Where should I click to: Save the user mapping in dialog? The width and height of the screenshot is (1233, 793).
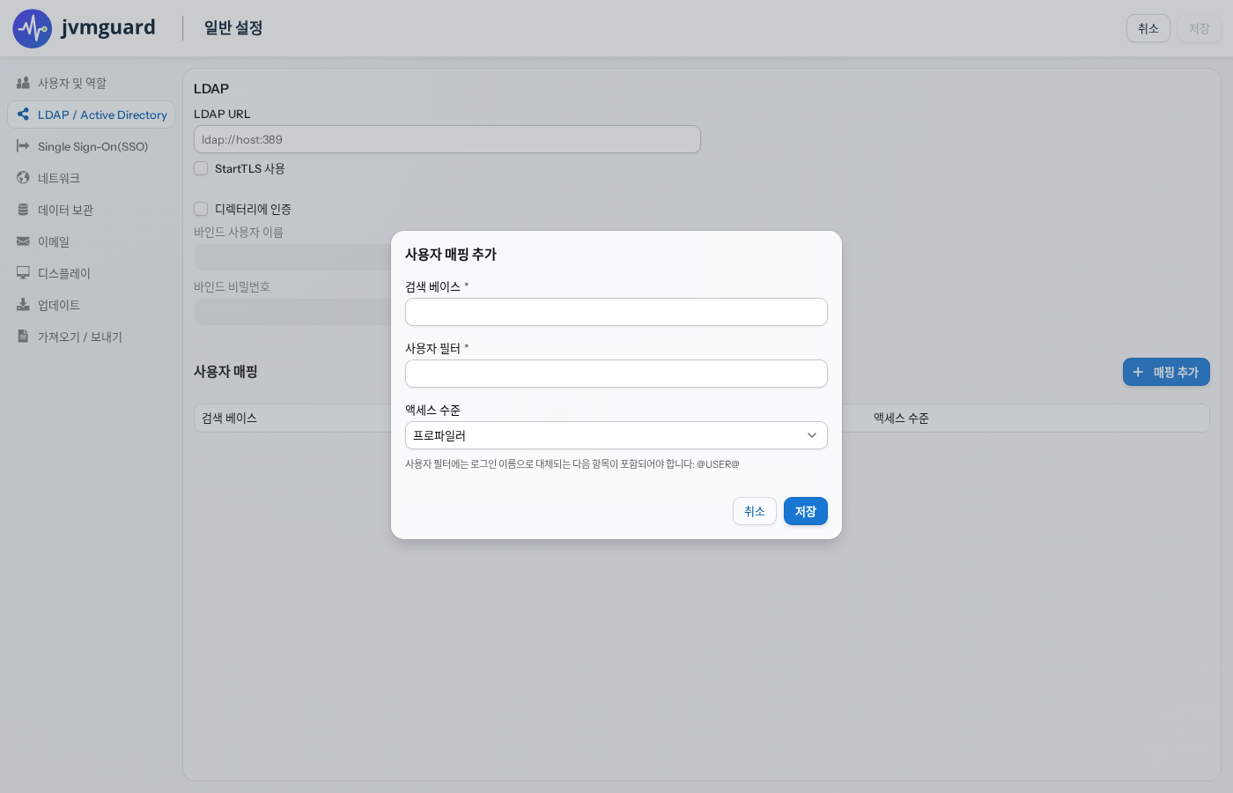[806, 511]
